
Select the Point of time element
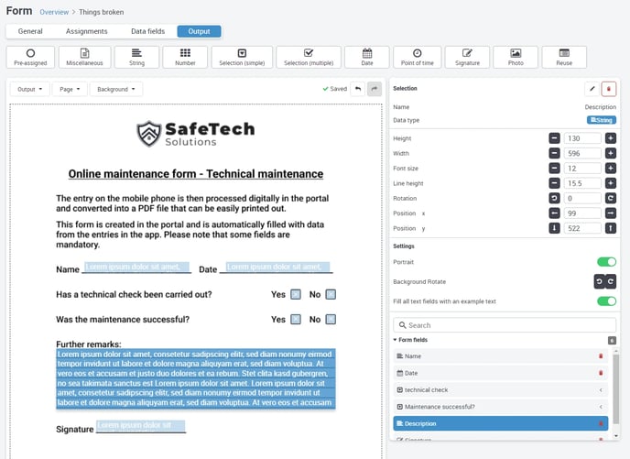(417, 57)
